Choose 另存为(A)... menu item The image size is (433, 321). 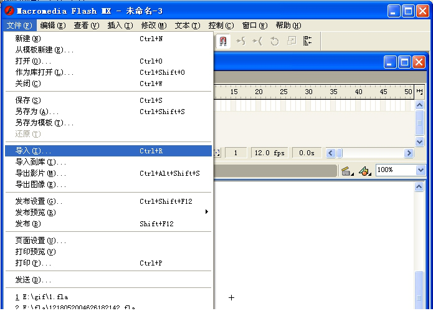pyautogui.click(x=108, y=112)
